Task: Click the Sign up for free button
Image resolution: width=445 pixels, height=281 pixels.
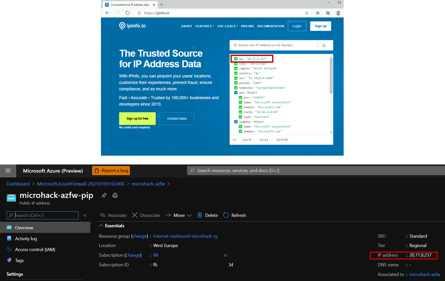Action: pyautogui.click(x=138, y=119)
